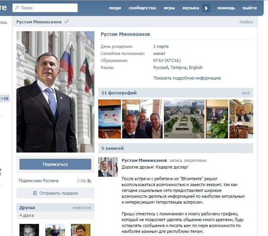Open the selfie photo with three men
268x236 pixels.
[142, 119]
